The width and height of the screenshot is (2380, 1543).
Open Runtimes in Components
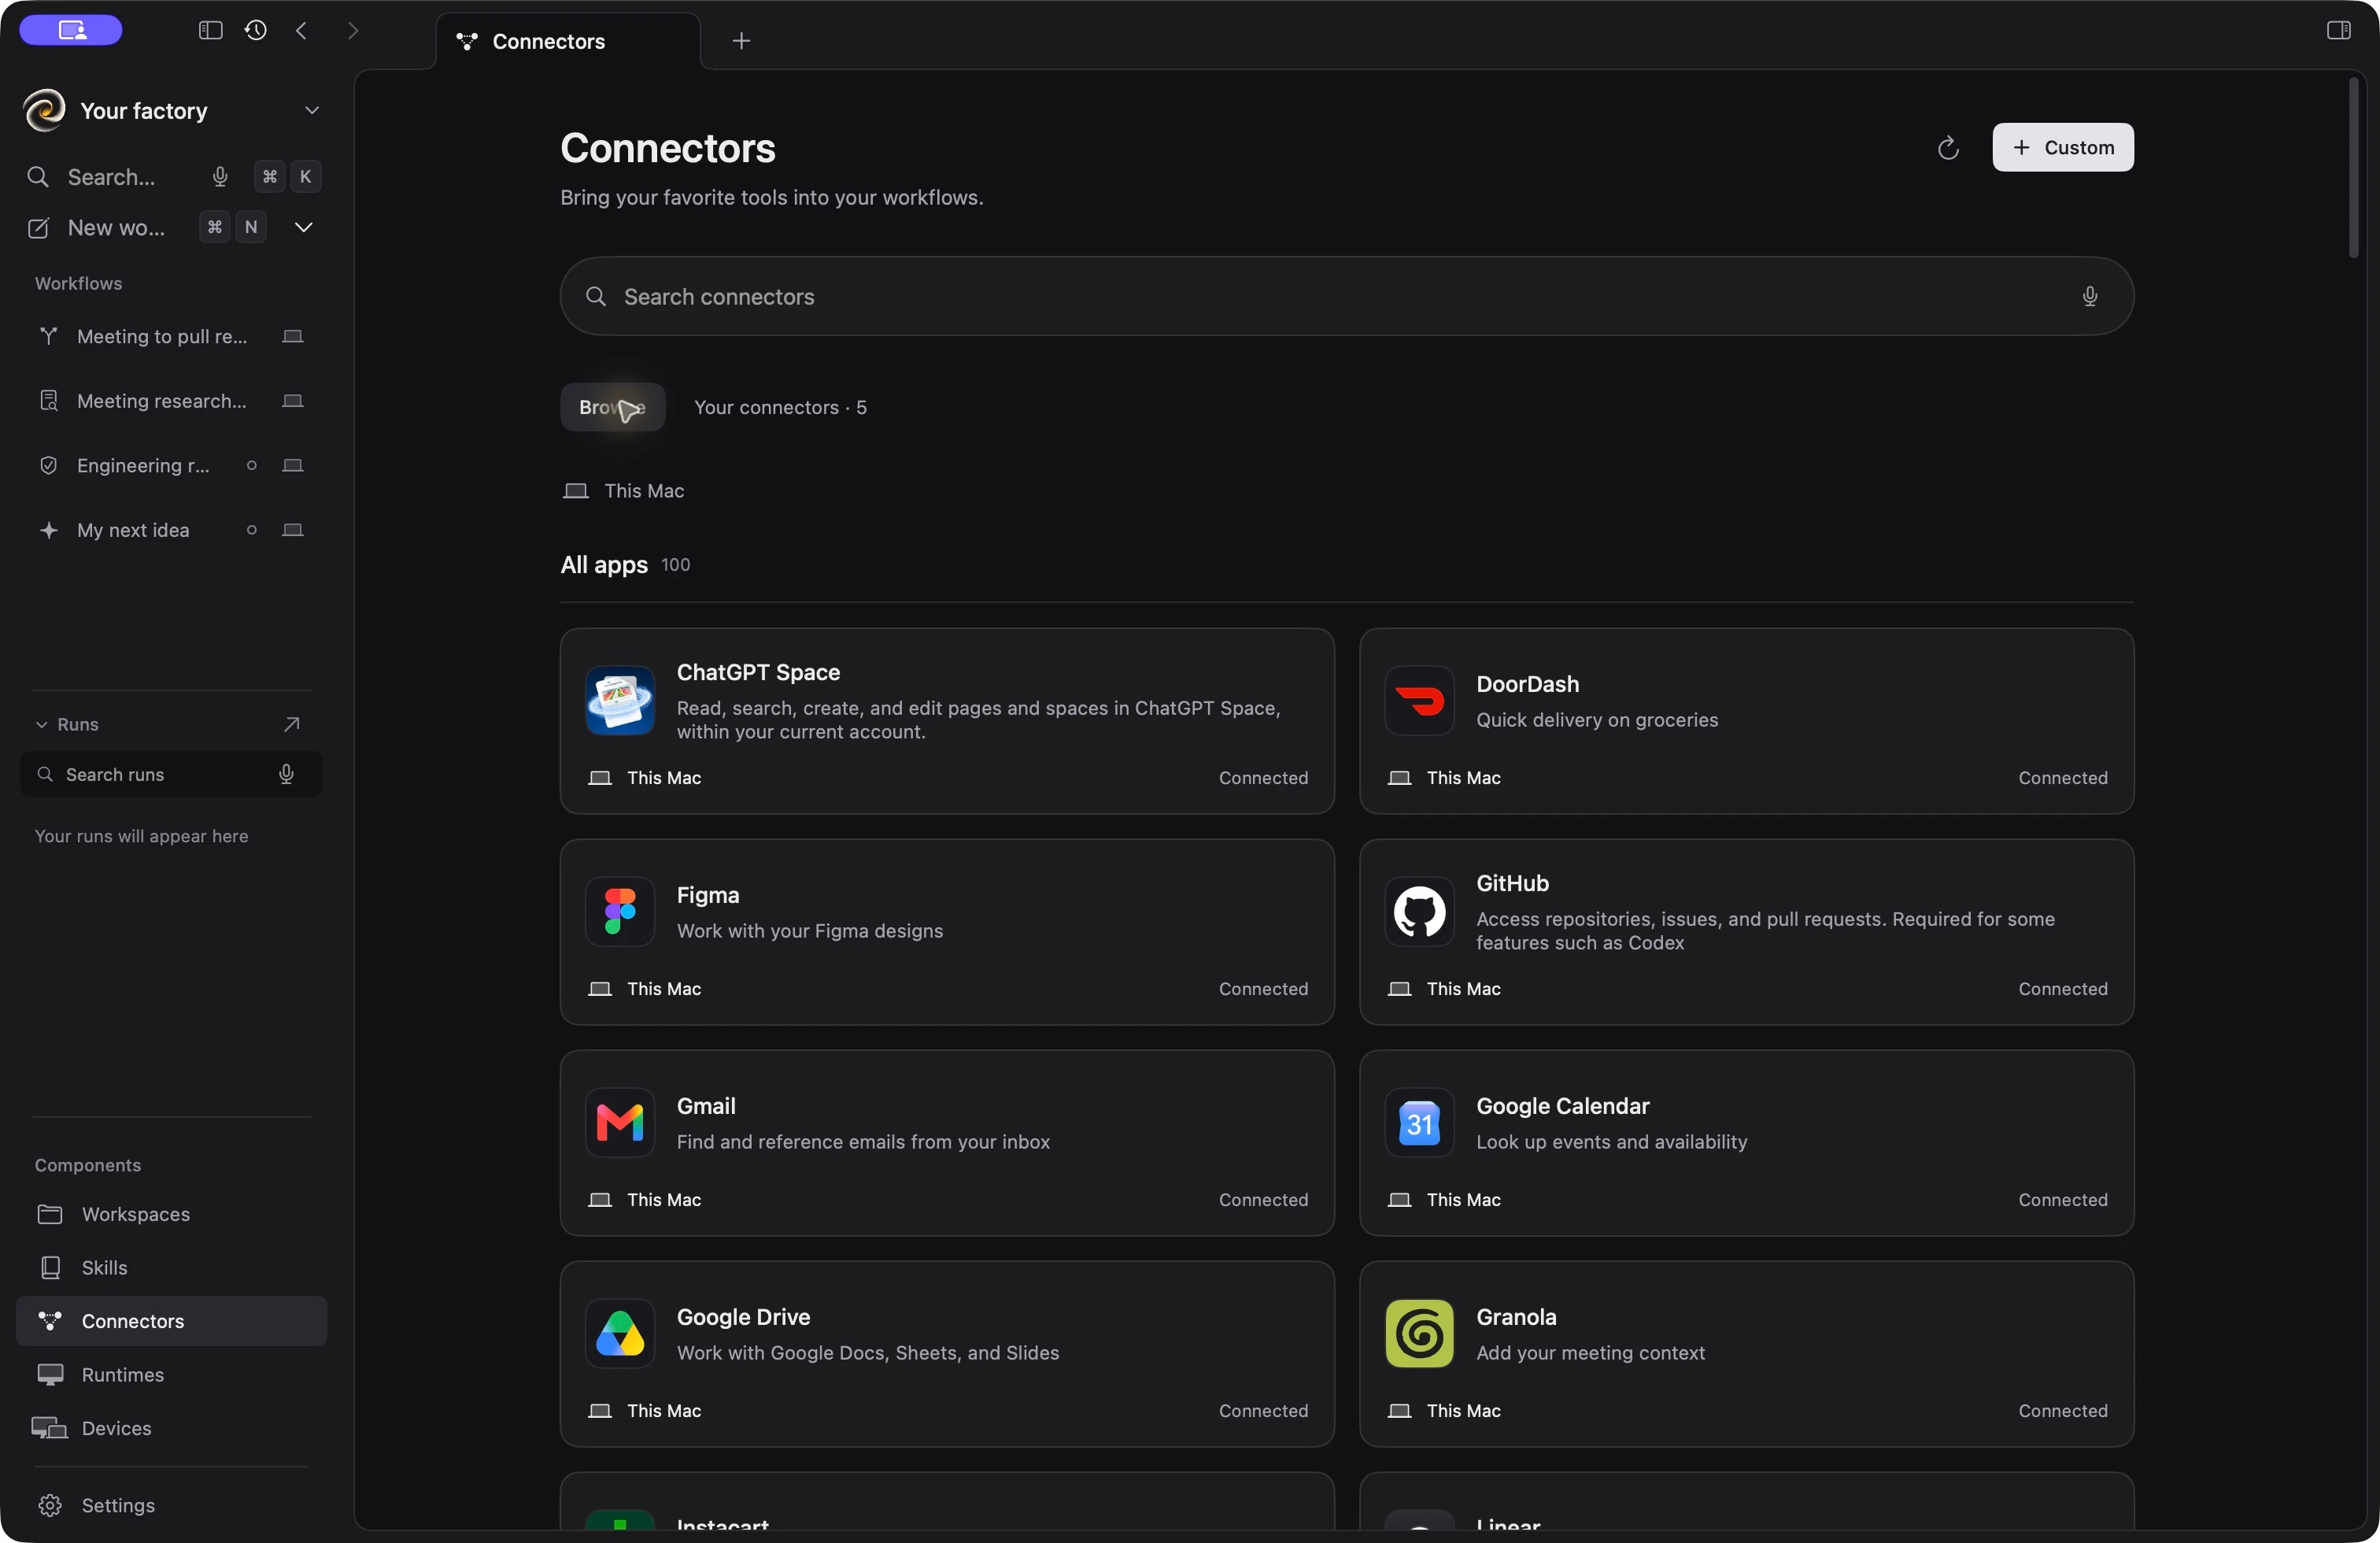pos(171,1376)
